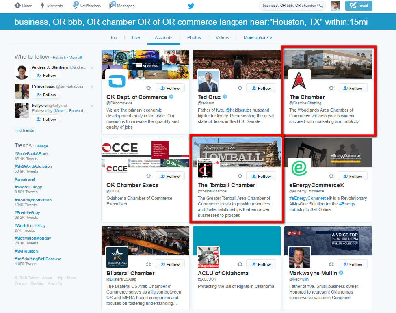Image resolution: width=396 pixels, height=313 pixels.
Task: Follow ACLU of Oklahoma
Action: point(261,264)
